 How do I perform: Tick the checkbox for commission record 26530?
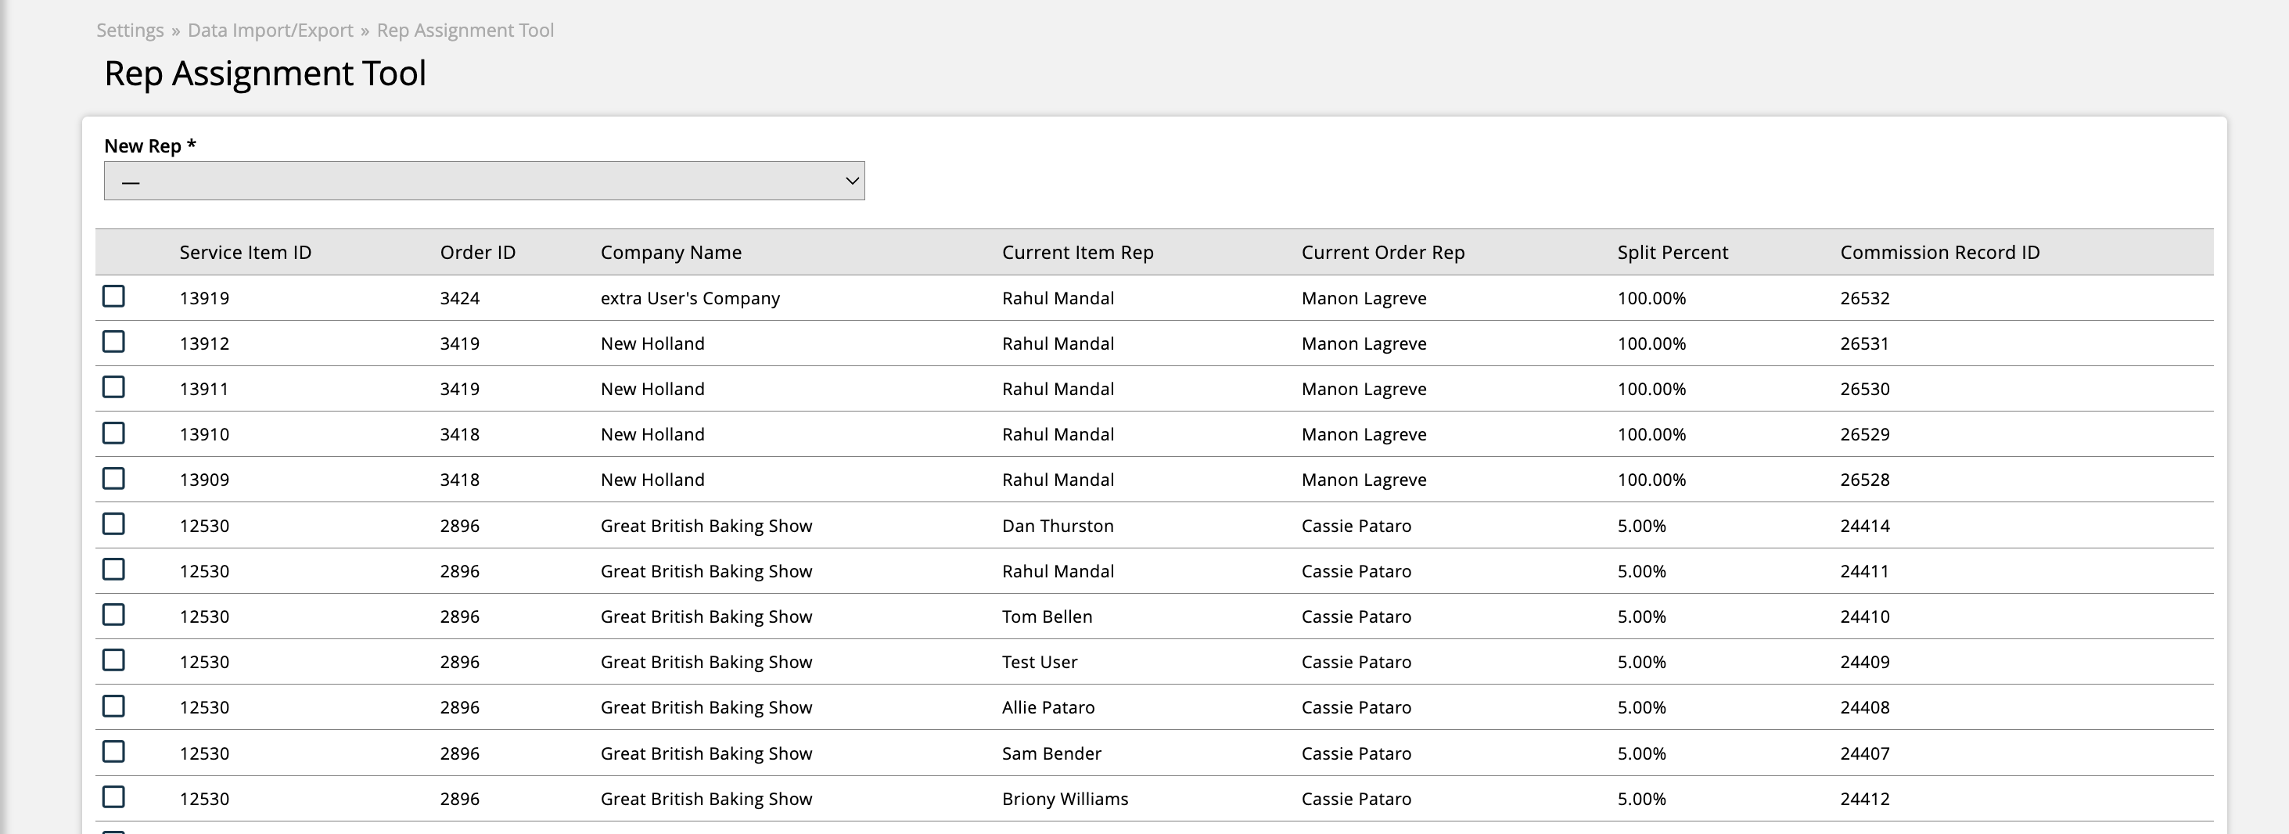[113, 386]
